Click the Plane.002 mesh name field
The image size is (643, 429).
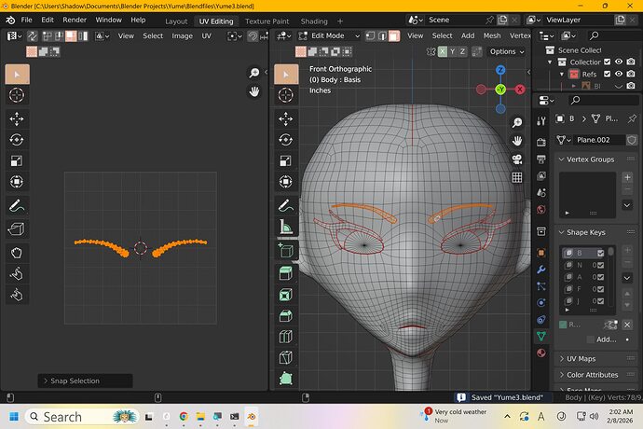599,140
